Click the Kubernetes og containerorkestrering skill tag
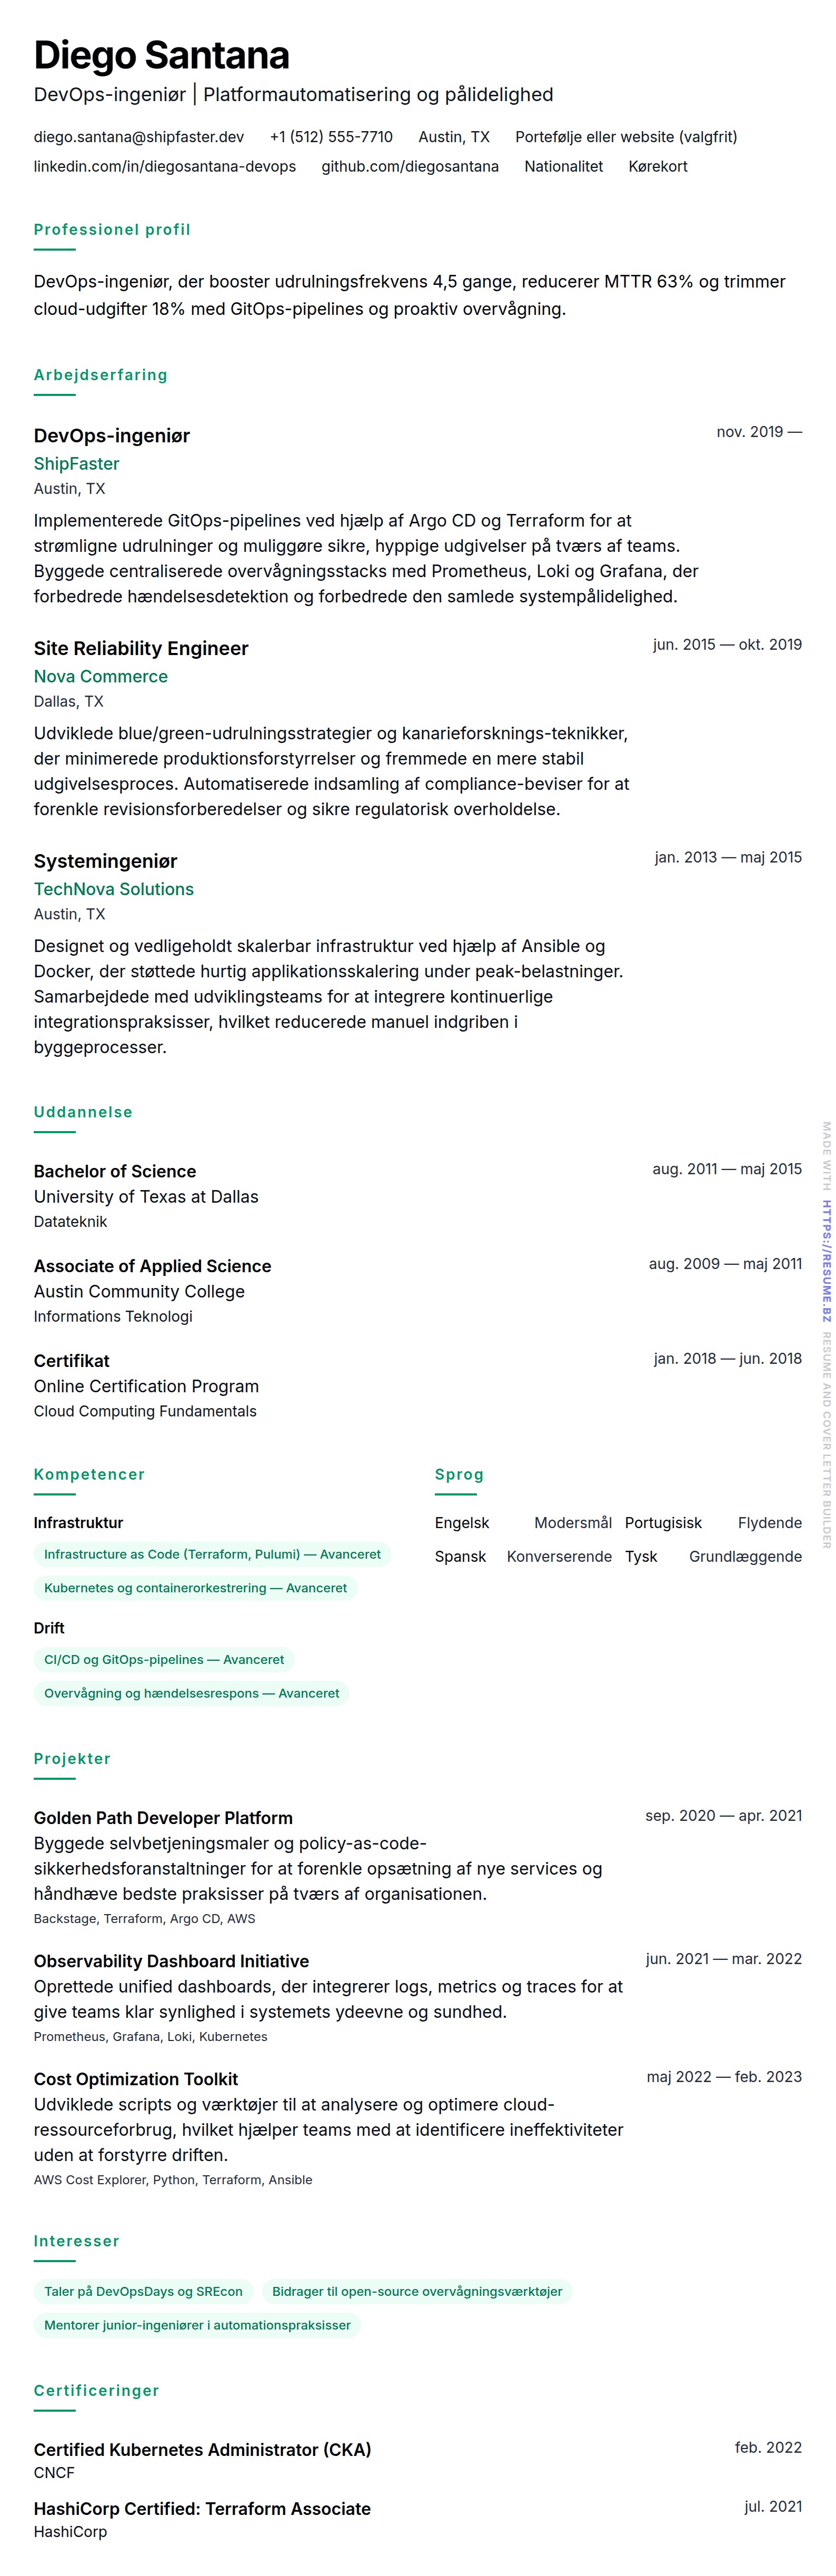The width and height of the screenshot is (836, 2576). pos(196,1588)
